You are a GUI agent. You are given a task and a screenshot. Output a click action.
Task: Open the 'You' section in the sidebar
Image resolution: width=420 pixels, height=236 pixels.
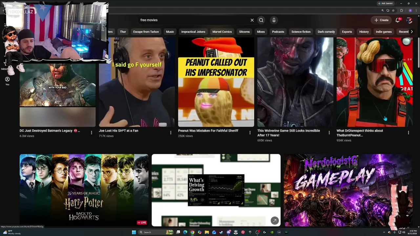point(7,81)
